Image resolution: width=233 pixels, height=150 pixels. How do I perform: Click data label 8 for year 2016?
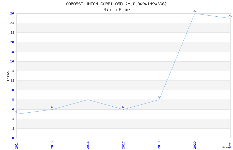click(87, 97)
